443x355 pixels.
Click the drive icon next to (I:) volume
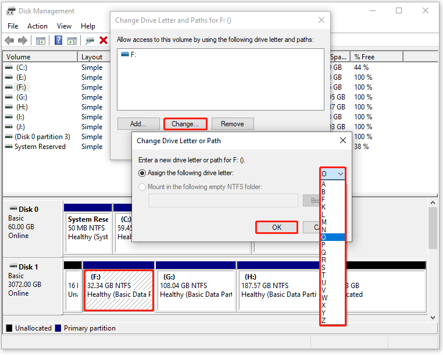[9, 117]
